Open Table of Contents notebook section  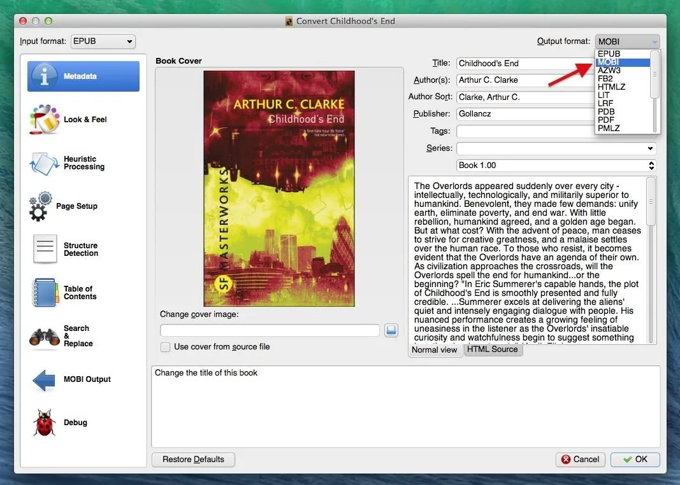click(83, 293)
